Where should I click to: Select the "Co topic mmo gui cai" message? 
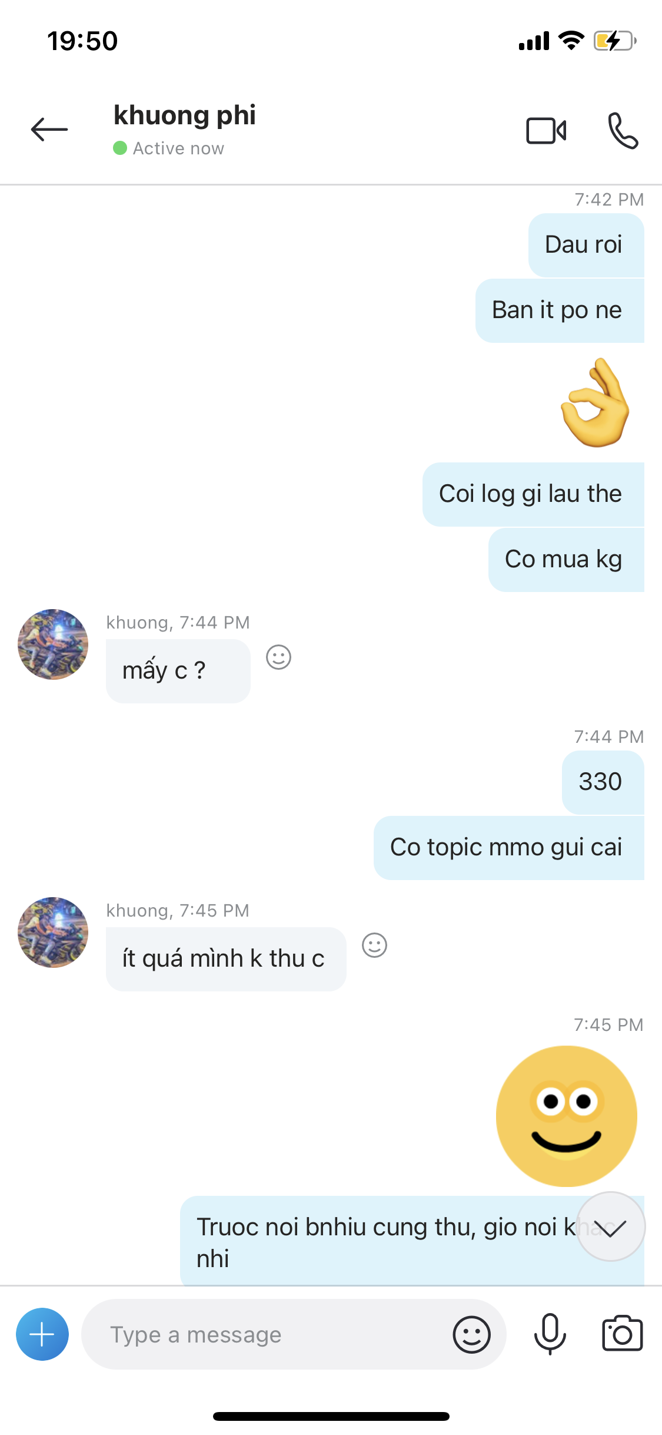click(x=508, y=848)
